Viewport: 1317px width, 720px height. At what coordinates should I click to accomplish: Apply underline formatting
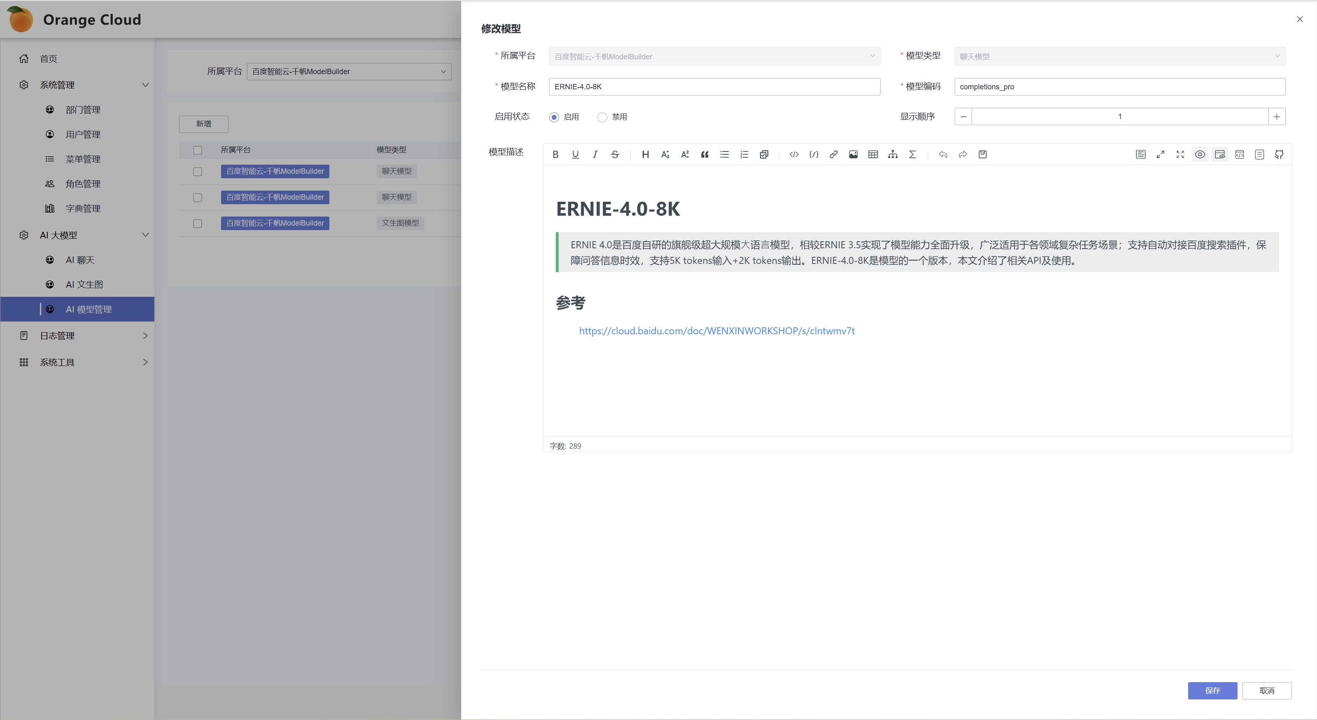pos(575,154)
